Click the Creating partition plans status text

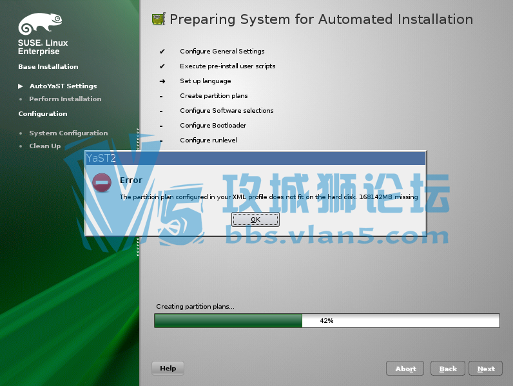coord(195,307)
